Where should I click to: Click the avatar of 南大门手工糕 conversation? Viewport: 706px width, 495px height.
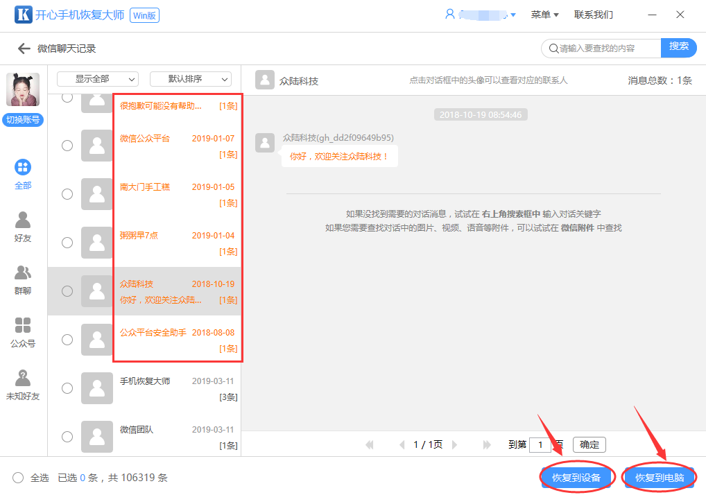tap(97, 194)
